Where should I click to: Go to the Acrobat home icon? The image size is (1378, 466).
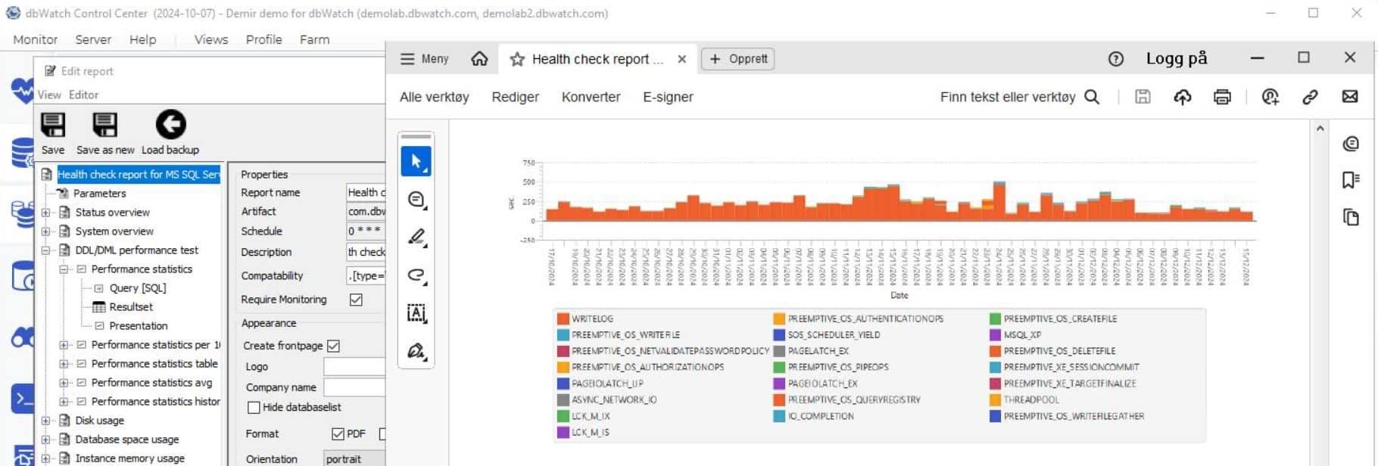pyautogui.click(x=479, y=59)
